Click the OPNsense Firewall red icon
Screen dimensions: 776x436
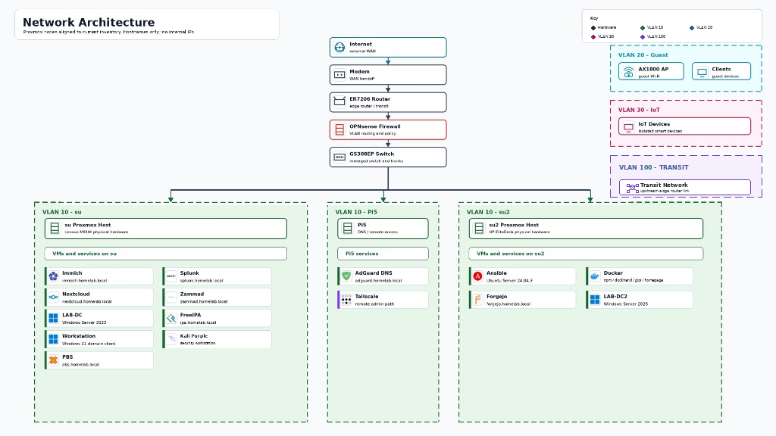tap(339, 129)
